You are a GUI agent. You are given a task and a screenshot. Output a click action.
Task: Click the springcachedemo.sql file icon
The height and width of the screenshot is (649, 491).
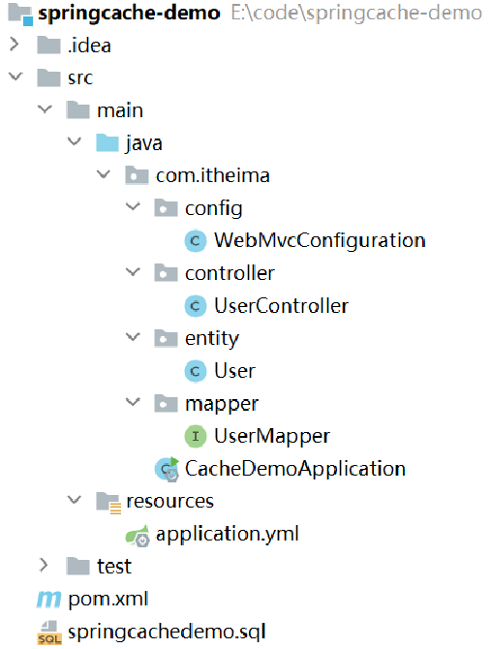[x=49, y=632]
